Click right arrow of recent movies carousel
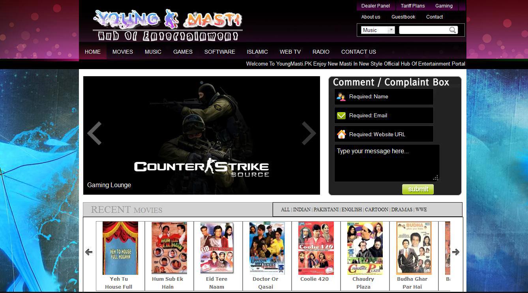528x293 pixels. click(456, 252)
